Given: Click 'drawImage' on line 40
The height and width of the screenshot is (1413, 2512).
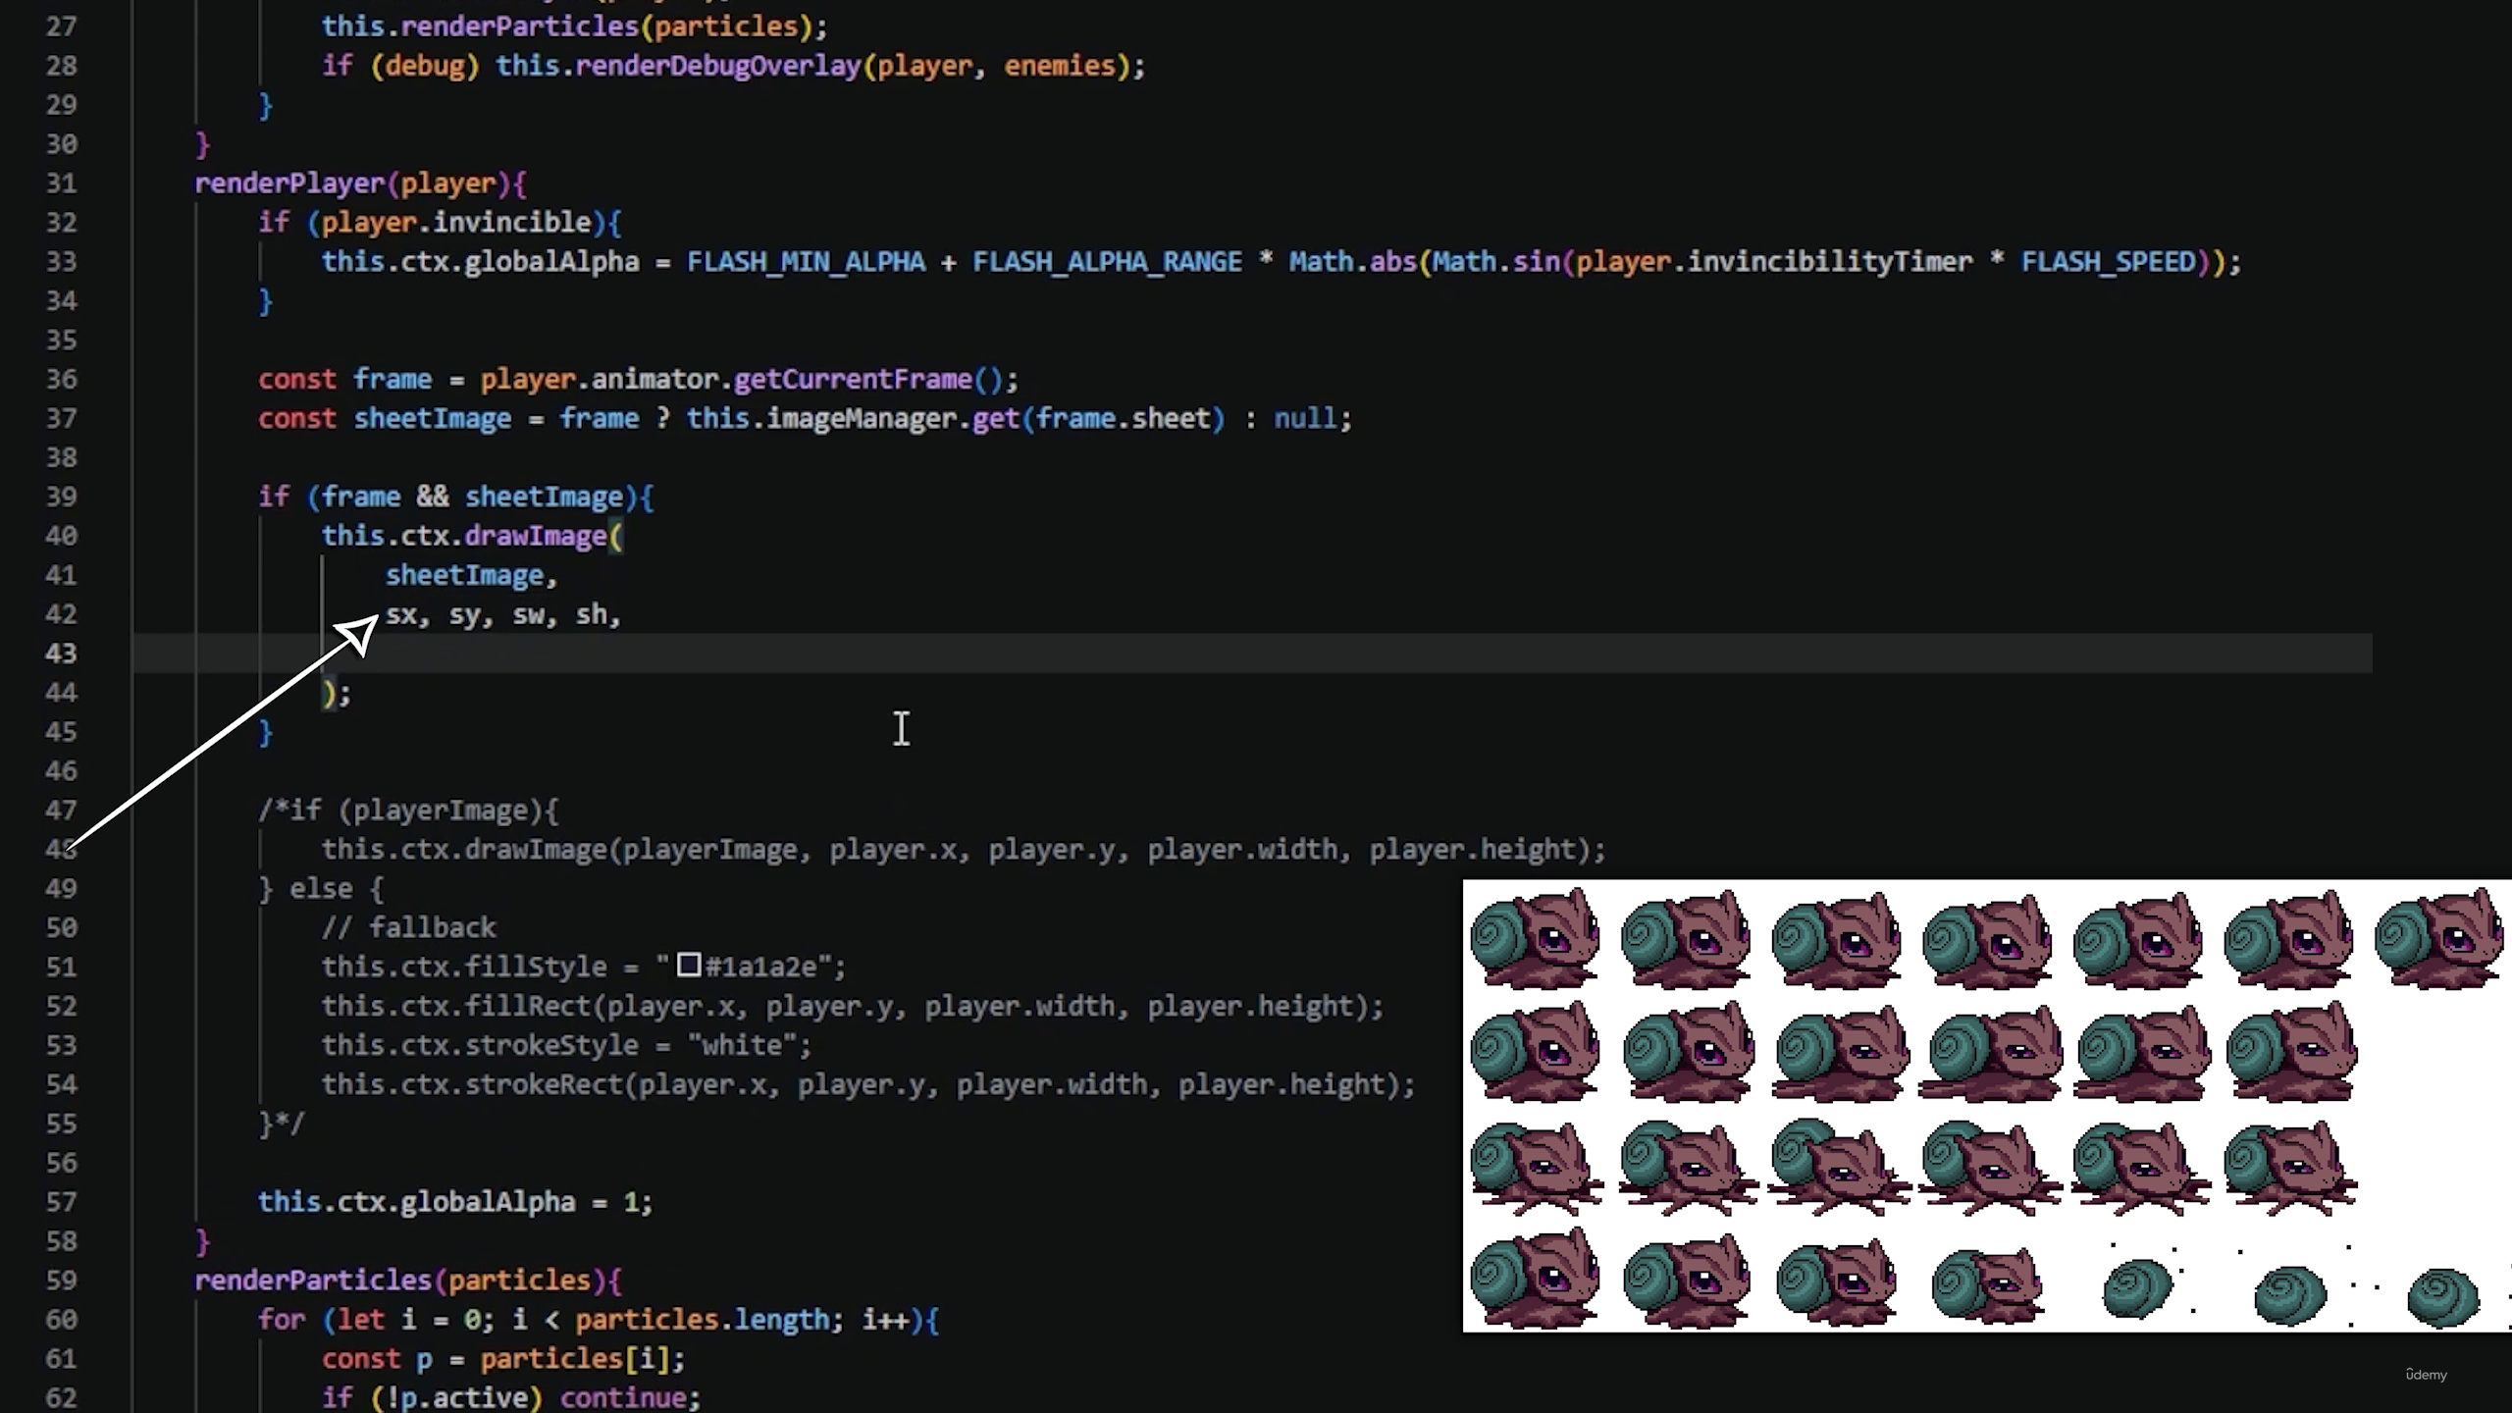Looking at the screenshot, I should (x=536, y=537).
